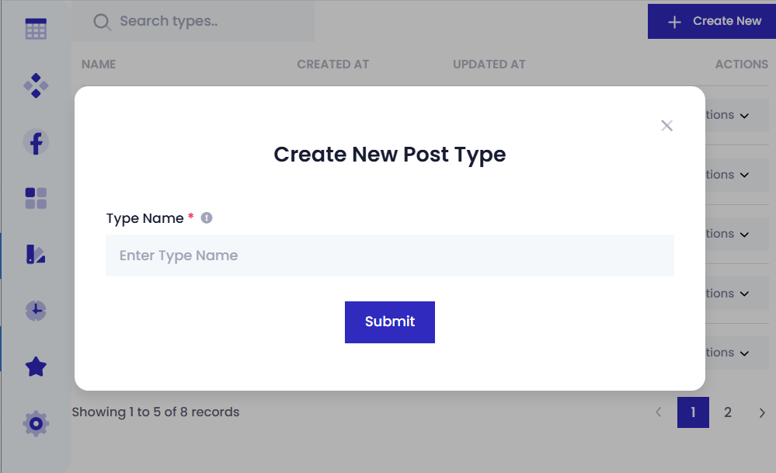Close the Create New Post Type dialog
This screenshot has height=473, width=776.
(666, 126)
